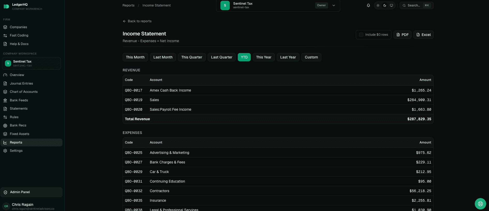489x211 pixels.
Task: Click the Journal Entries page icon
Action: click(x=5, y=84)
